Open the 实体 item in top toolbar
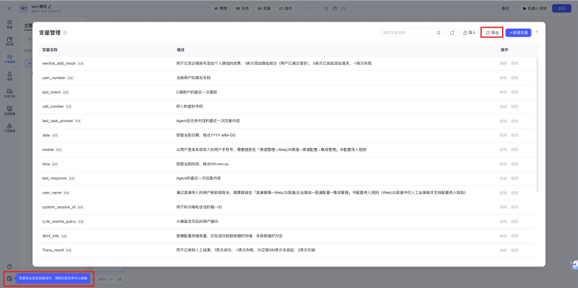Screen dimensions: 578x288 point(243,8)
